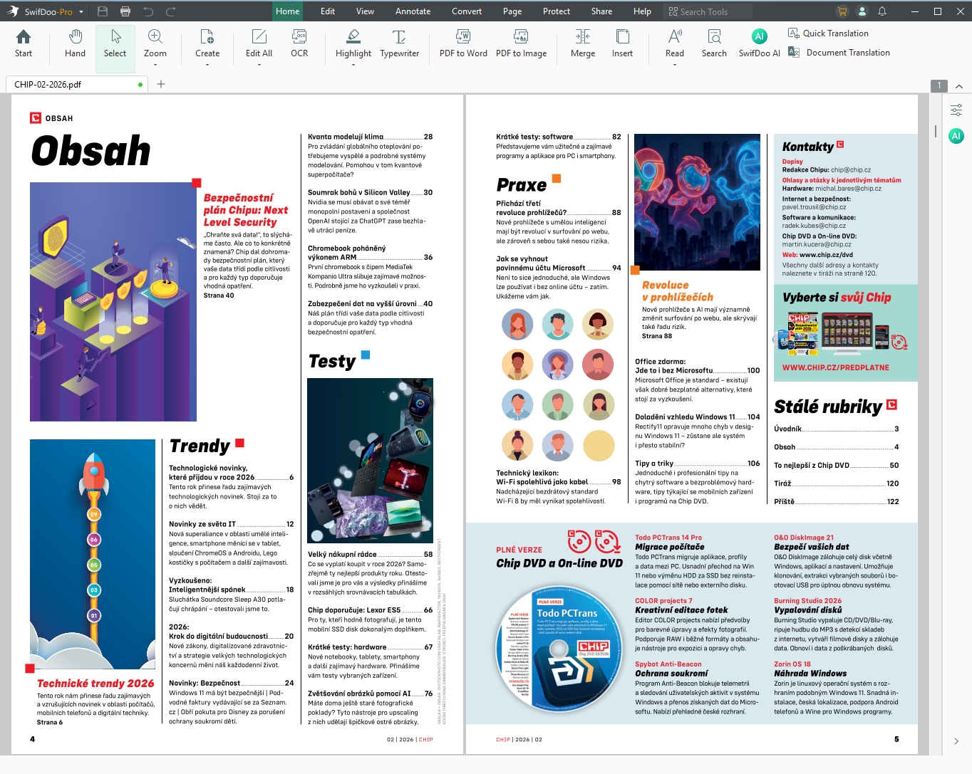Viewport: 972px width, 774px height.
Task: Expand the Create dropdown menu
Action: pos(207,64)
